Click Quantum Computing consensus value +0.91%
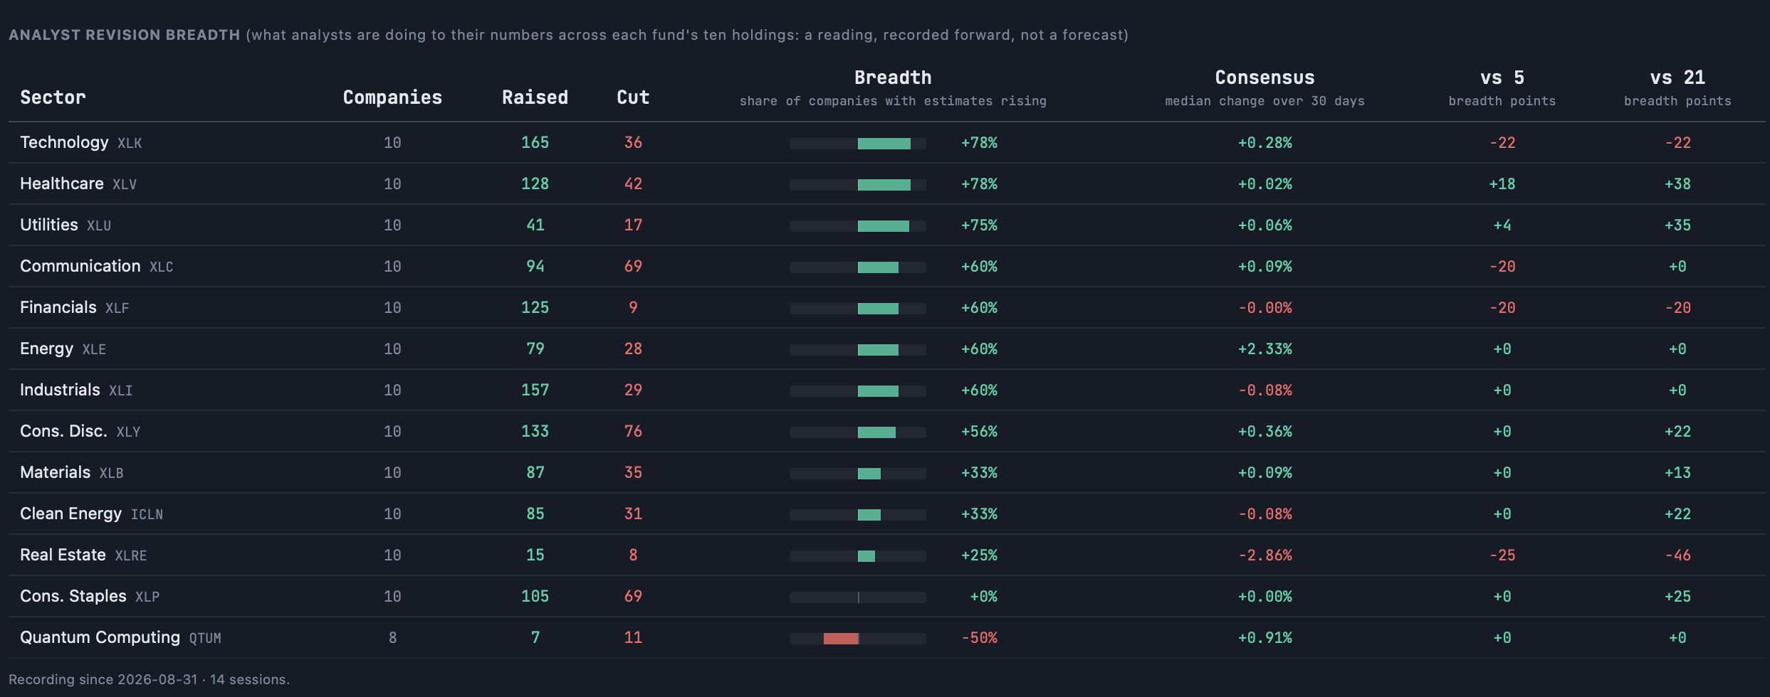Image resolution: width=1770 pixels, height=697 pixels. 1264,638
